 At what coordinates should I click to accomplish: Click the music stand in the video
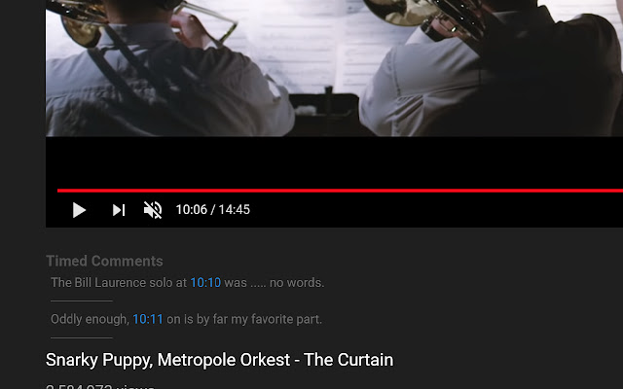328,113
